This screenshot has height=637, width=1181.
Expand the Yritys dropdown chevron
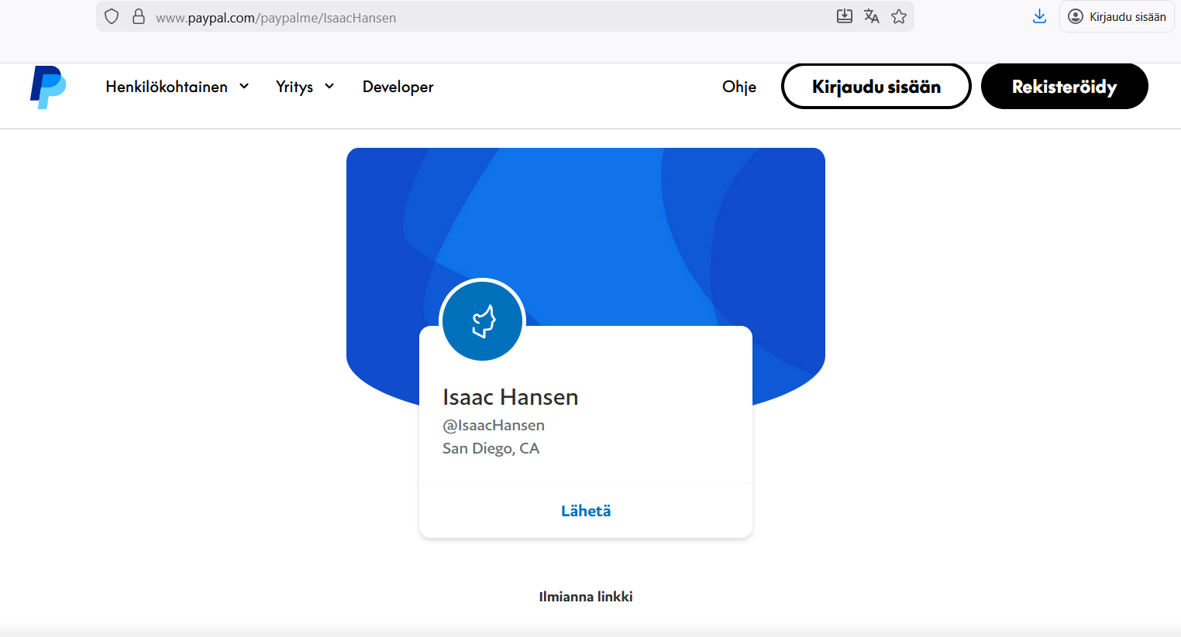coord(329,87)
